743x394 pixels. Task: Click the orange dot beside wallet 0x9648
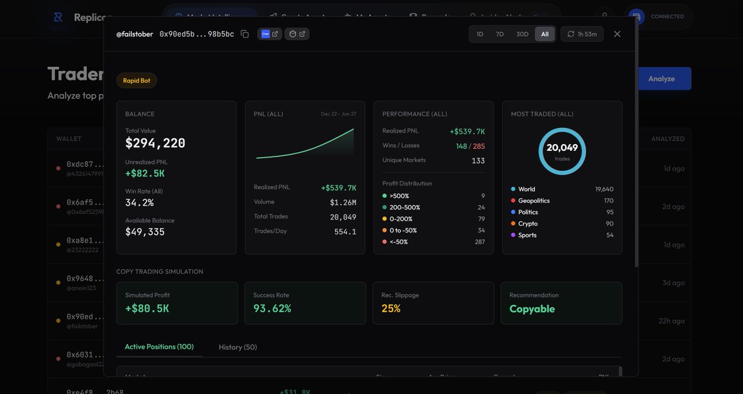[56, 281]
